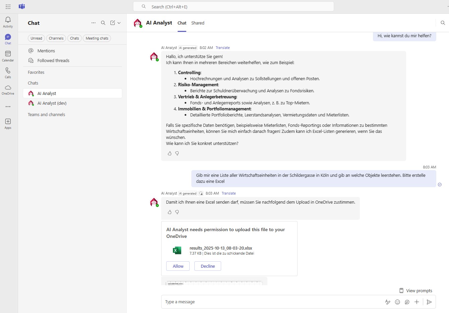Switch to the Shared tab
The width and height of the screenshot is (449, 313).
[x=198, y=23]
